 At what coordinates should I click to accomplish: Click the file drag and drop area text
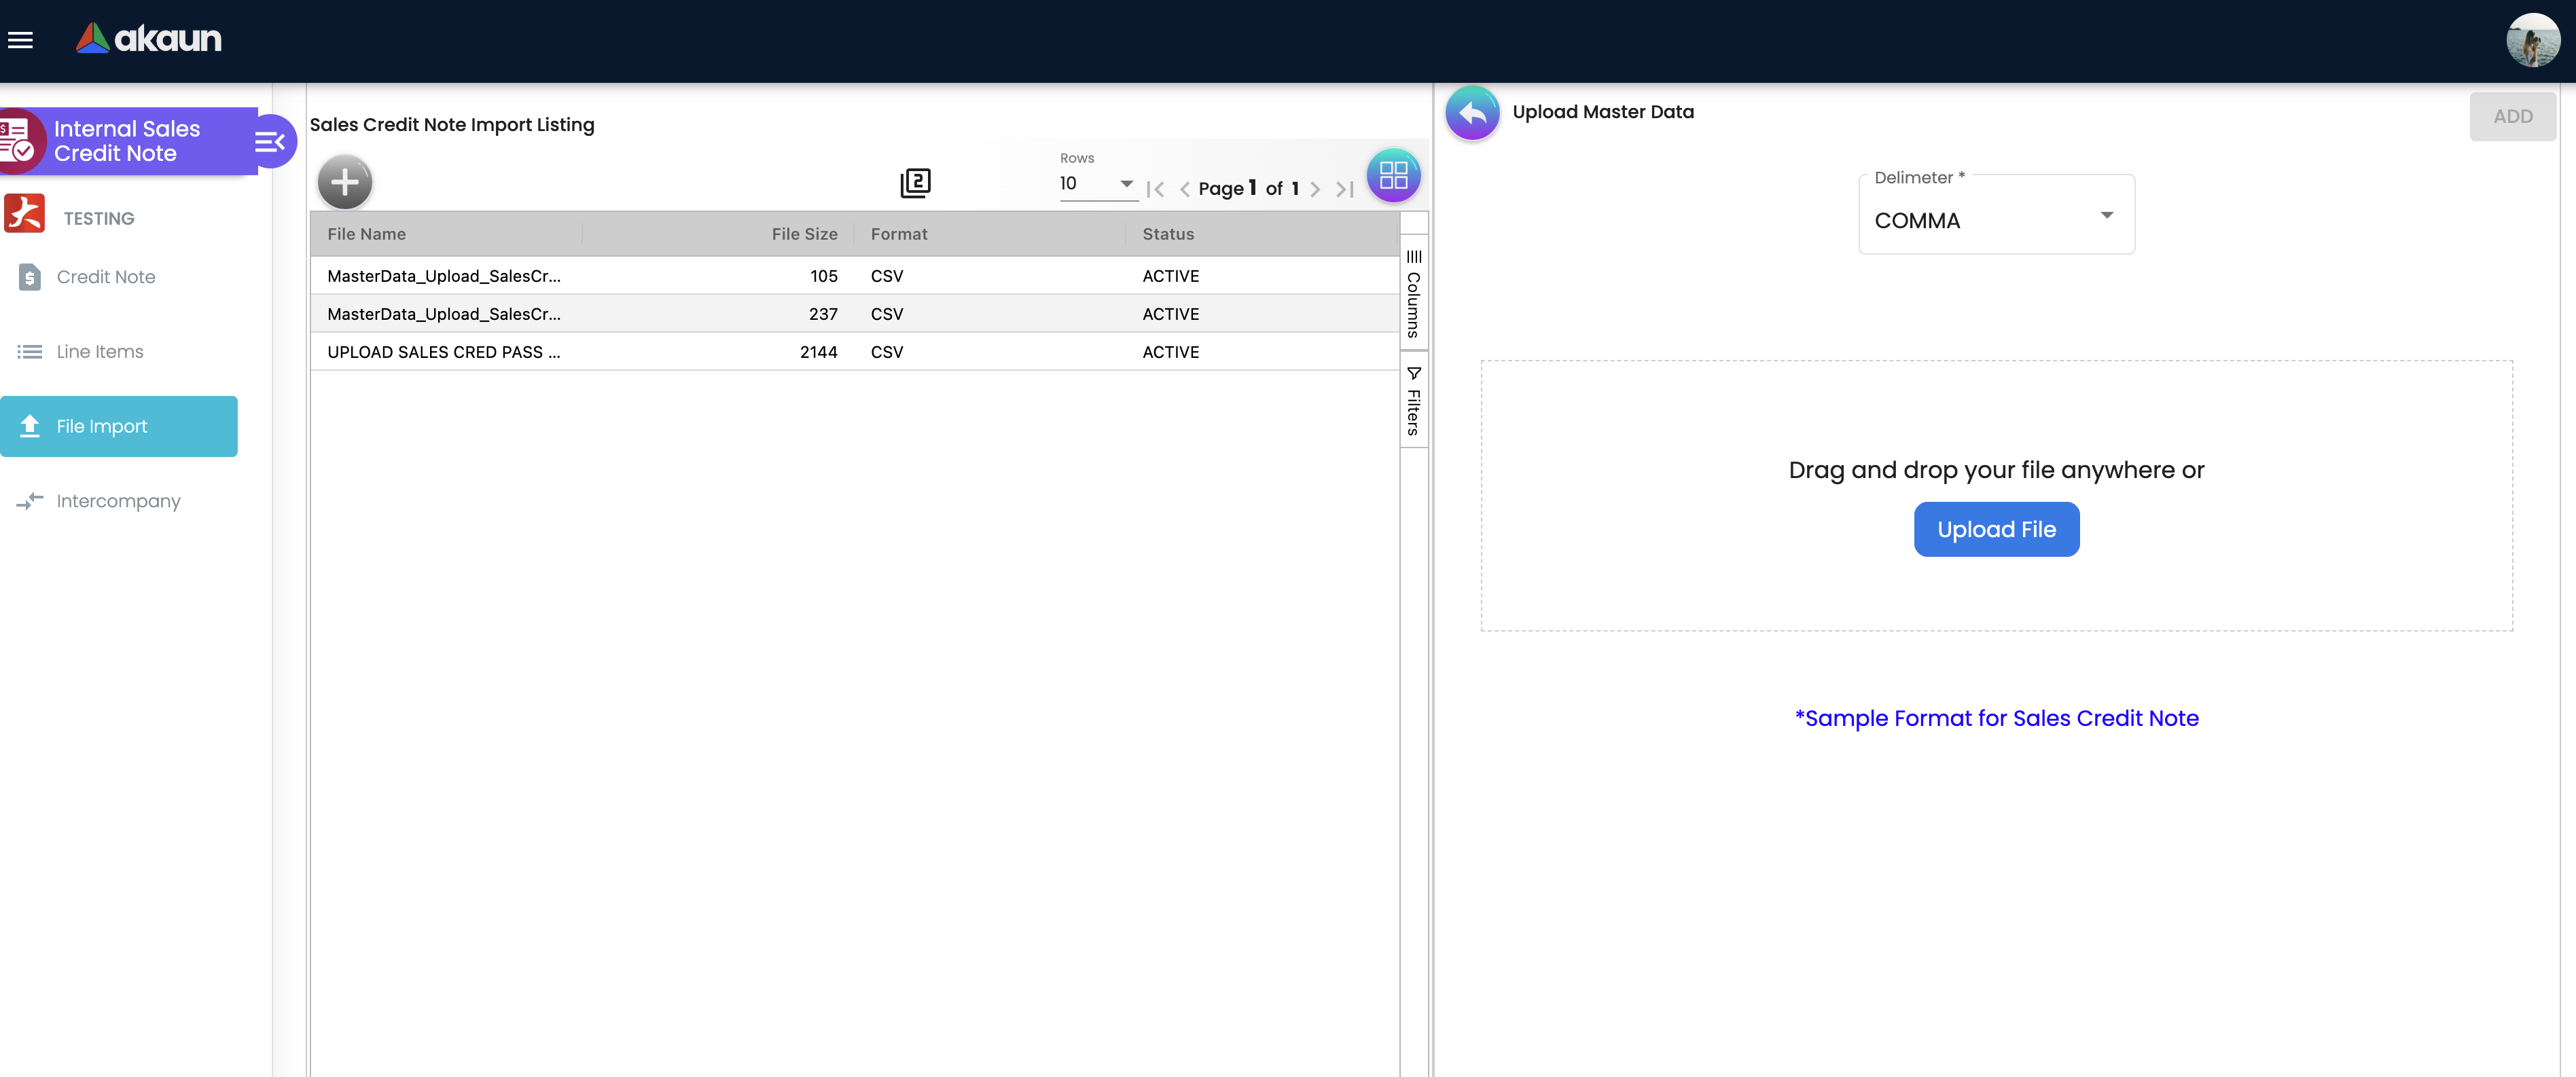point(1996,471)
